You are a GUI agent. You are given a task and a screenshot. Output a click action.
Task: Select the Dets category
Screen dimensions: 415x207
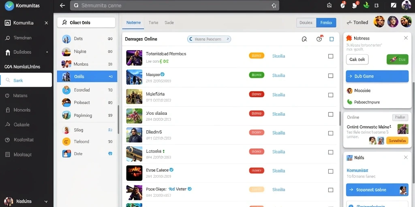[87, 39]
